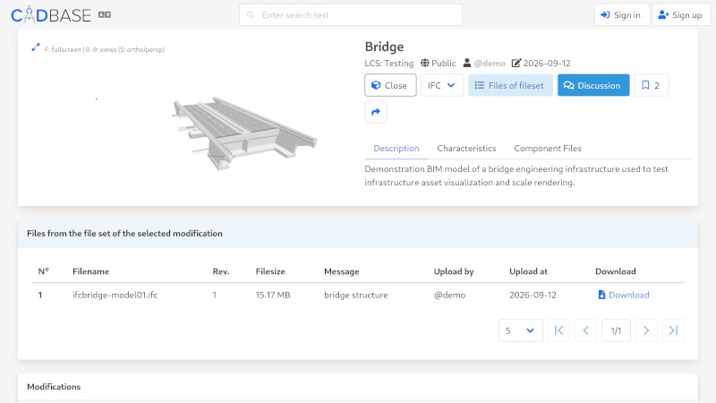Click the Filename column header
The height and width of the screenshot is (403, 716).
(x=91, y=271)
